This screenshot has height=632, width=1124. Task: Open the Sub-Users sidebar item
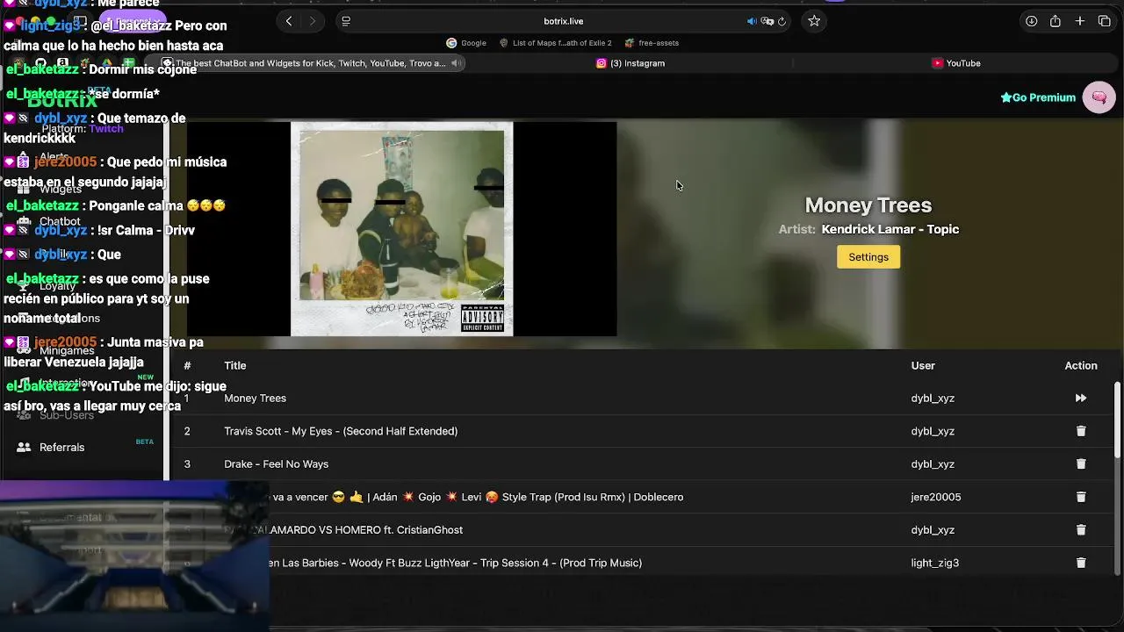[67, 415]
